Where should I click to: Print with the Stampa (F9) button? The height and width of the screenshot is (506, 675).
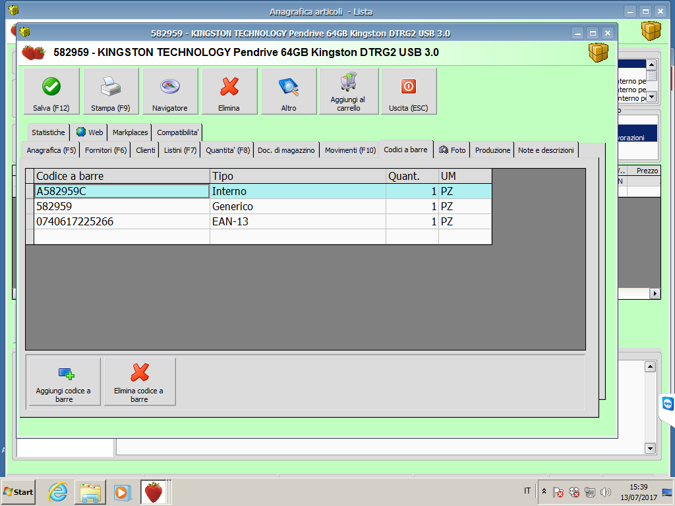111,91
